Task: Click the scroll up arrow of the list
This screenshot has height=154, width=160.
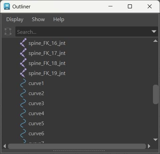Action: click(x=155, y=41)
